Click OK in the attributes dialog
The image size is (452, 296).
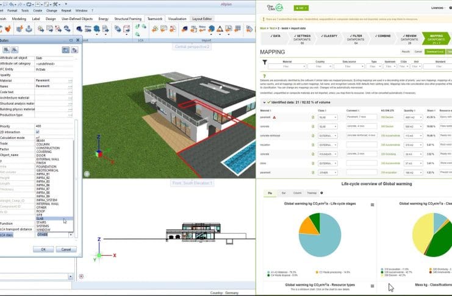click(43, 249)
